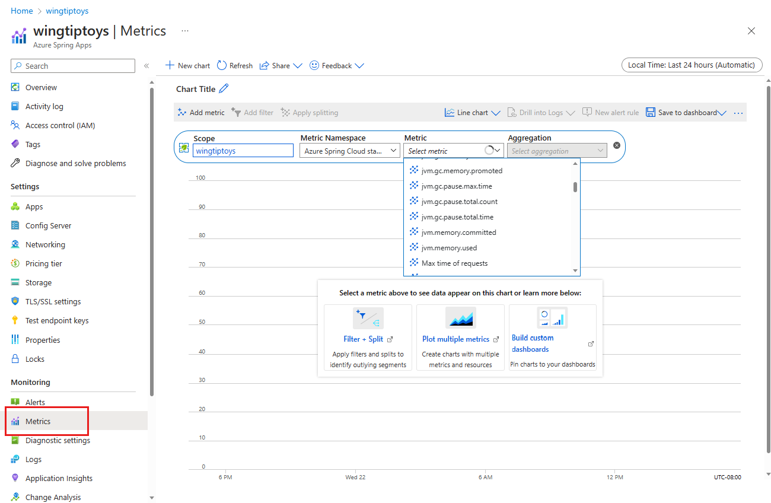Click the Local Time range selector button
Screen dimensions: 771x503
click(x=691, y=65)
